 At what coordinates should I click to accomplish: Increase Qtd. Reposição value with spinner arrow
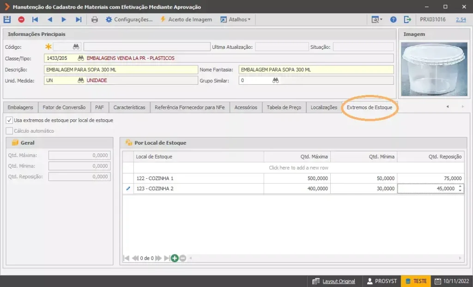click(460, 187)
